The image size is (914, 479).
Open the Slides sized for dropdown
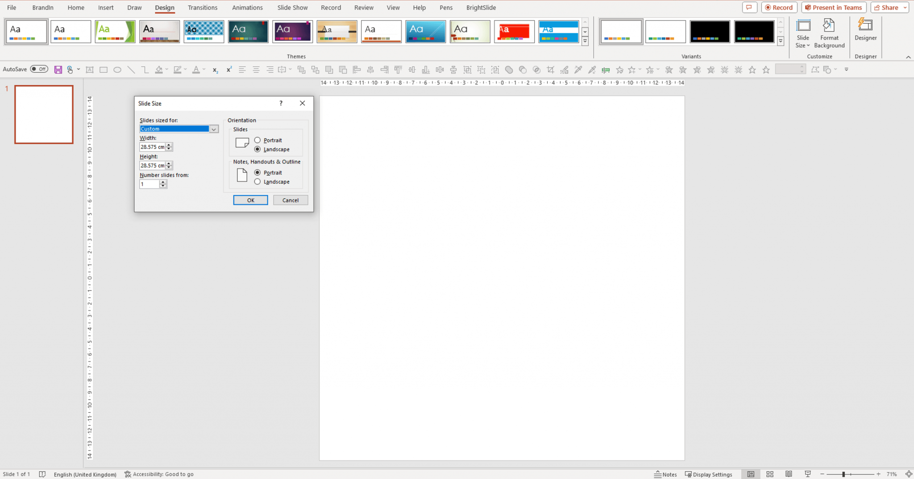[214, 129]
